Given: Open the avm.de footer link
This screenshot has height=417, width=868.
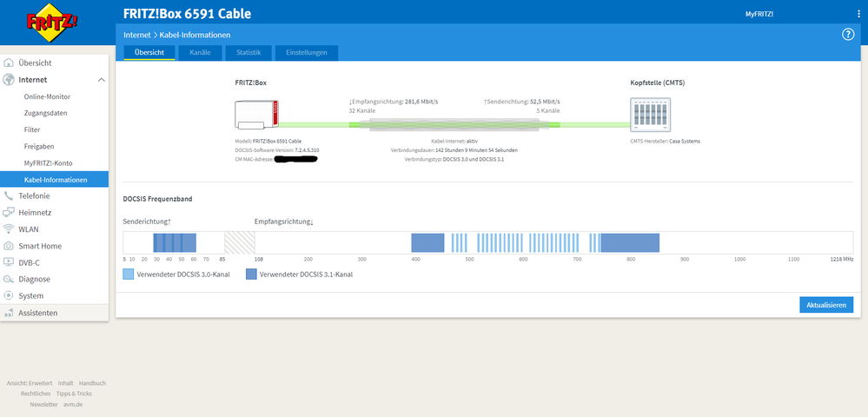Looking at the screenshot, I should 72,404.
